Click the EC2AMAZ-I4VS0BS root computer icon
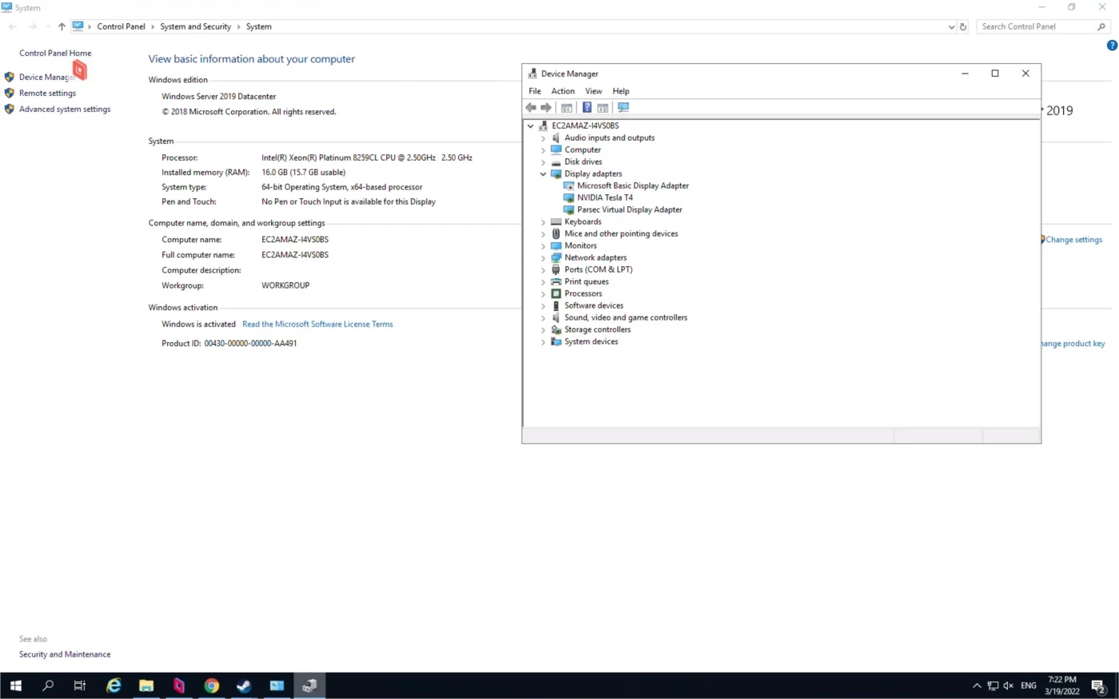 tap(544, 125)
